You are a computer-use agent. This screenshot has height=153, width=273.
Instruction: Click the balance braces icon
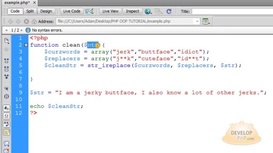pos(6,96)
